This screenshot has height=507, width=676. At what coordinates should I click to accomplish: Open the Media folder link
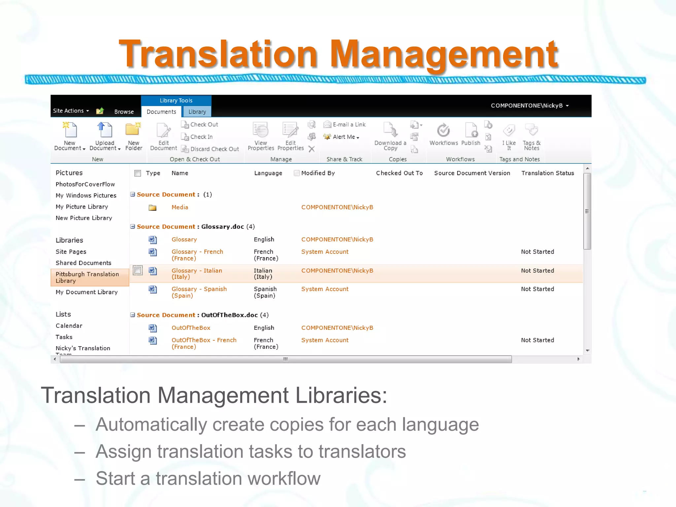[180, 207]
